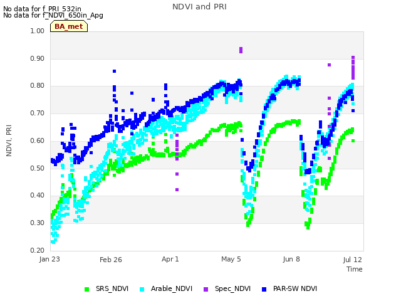Click the 0.50 y-axis tick label
Image resolution: width=401 pixels, height=301 pixels.
point(38,169)
